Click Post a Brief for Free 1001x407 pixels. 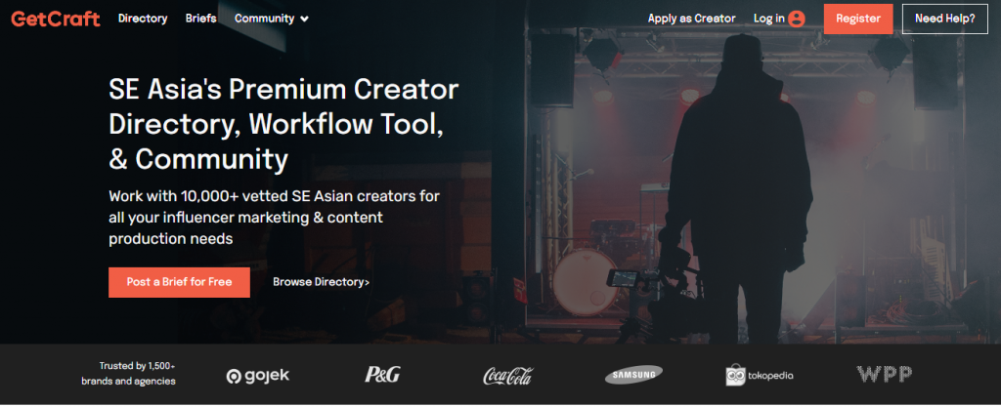[179, 282]
